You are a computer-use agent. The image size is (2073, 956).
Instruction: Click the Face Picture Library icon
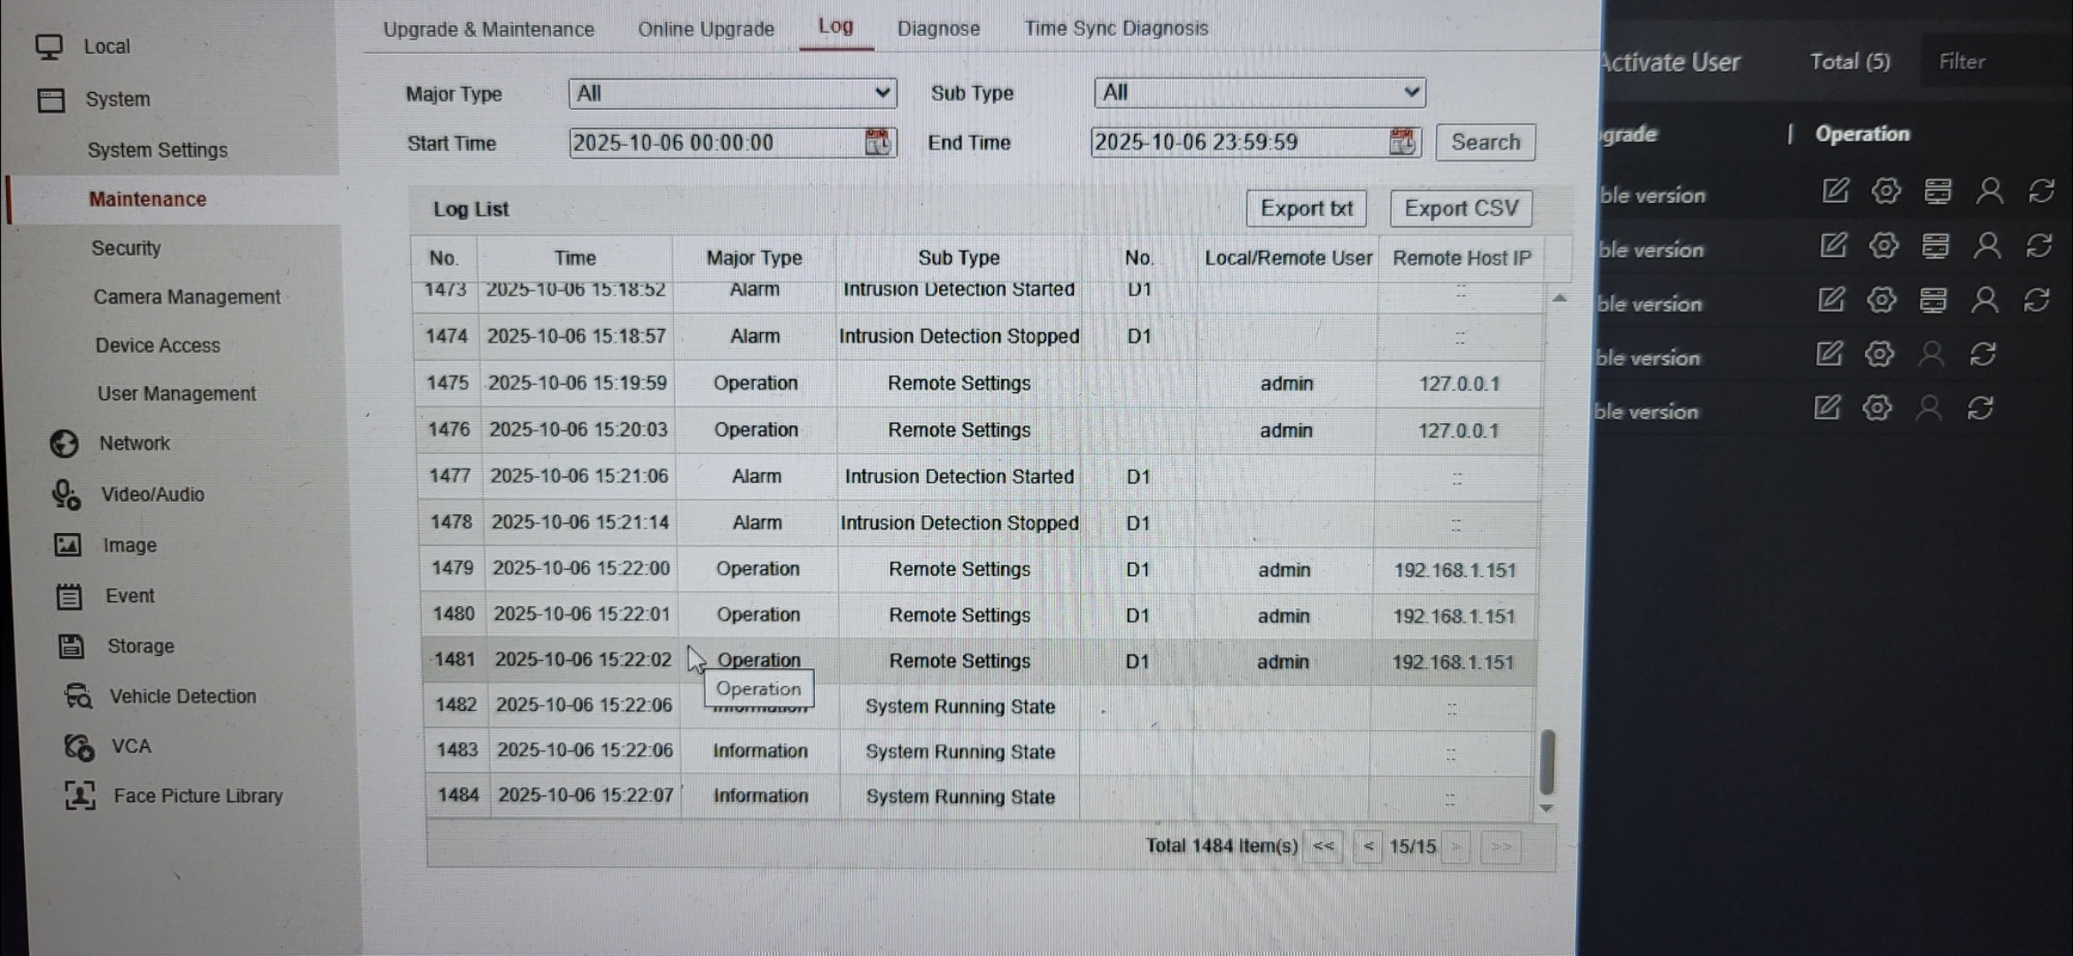pyautogui.click(x=80, y=795)
